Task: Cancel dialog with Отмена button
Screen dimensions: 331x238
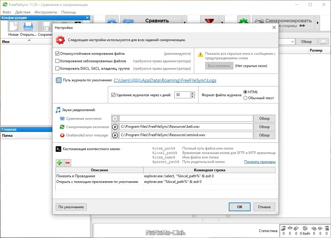Action: (264, 207)
